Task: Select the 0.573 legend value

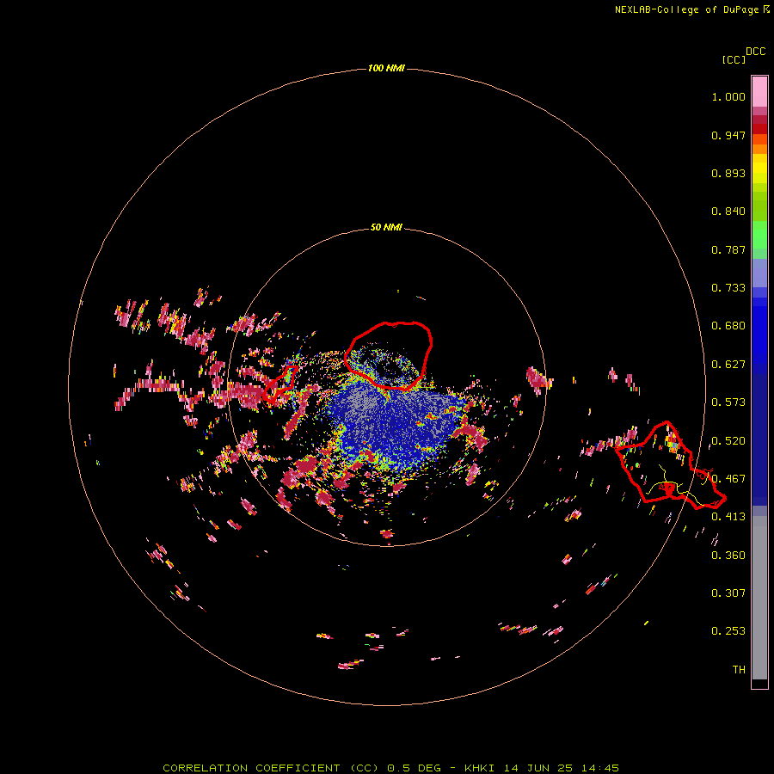Action: (x=728, y=402)
